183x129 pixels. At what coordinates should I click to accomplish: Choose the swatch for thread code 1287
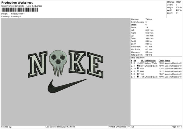click(138, 74)
